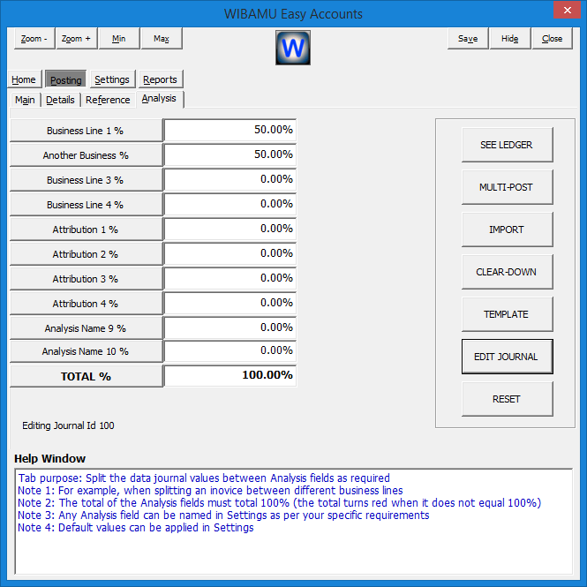Click the 'Tab purpose' help line
587x587 pixels.
click(x=204, y=478)
